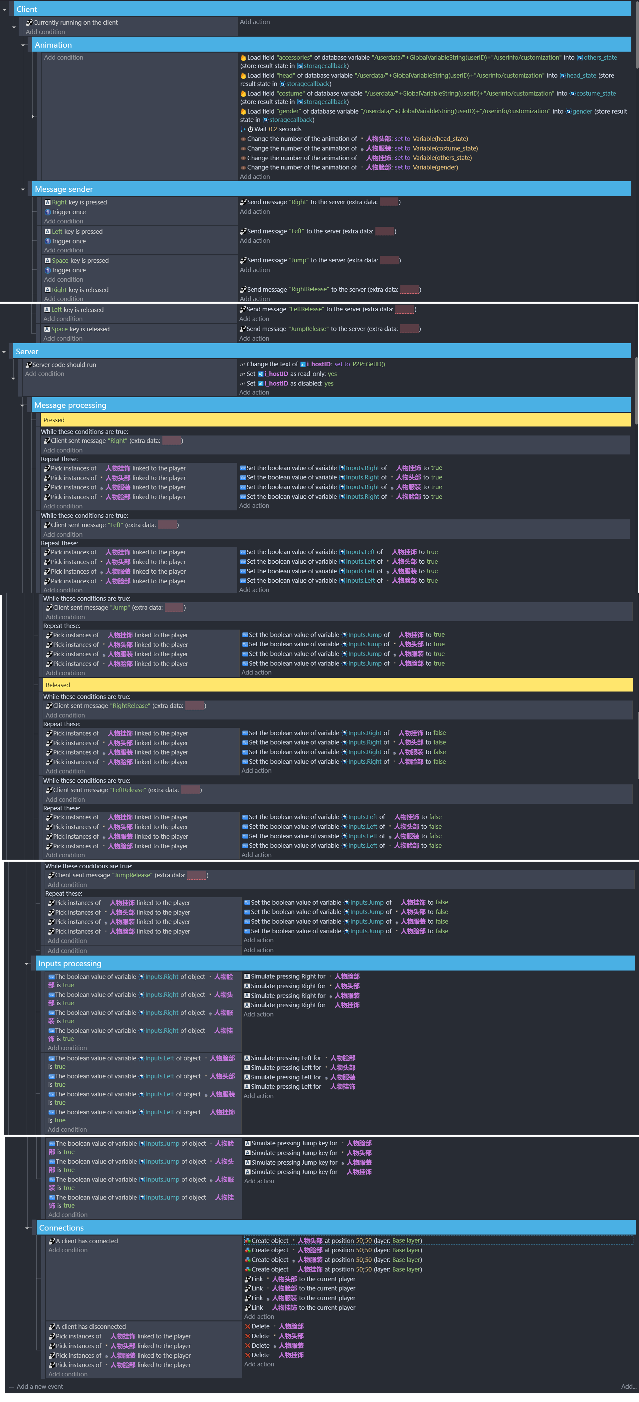Click animation icon of 'set to Variable(head_state)' action
This screenshot has width=639, height=1402.
(243, 139)
